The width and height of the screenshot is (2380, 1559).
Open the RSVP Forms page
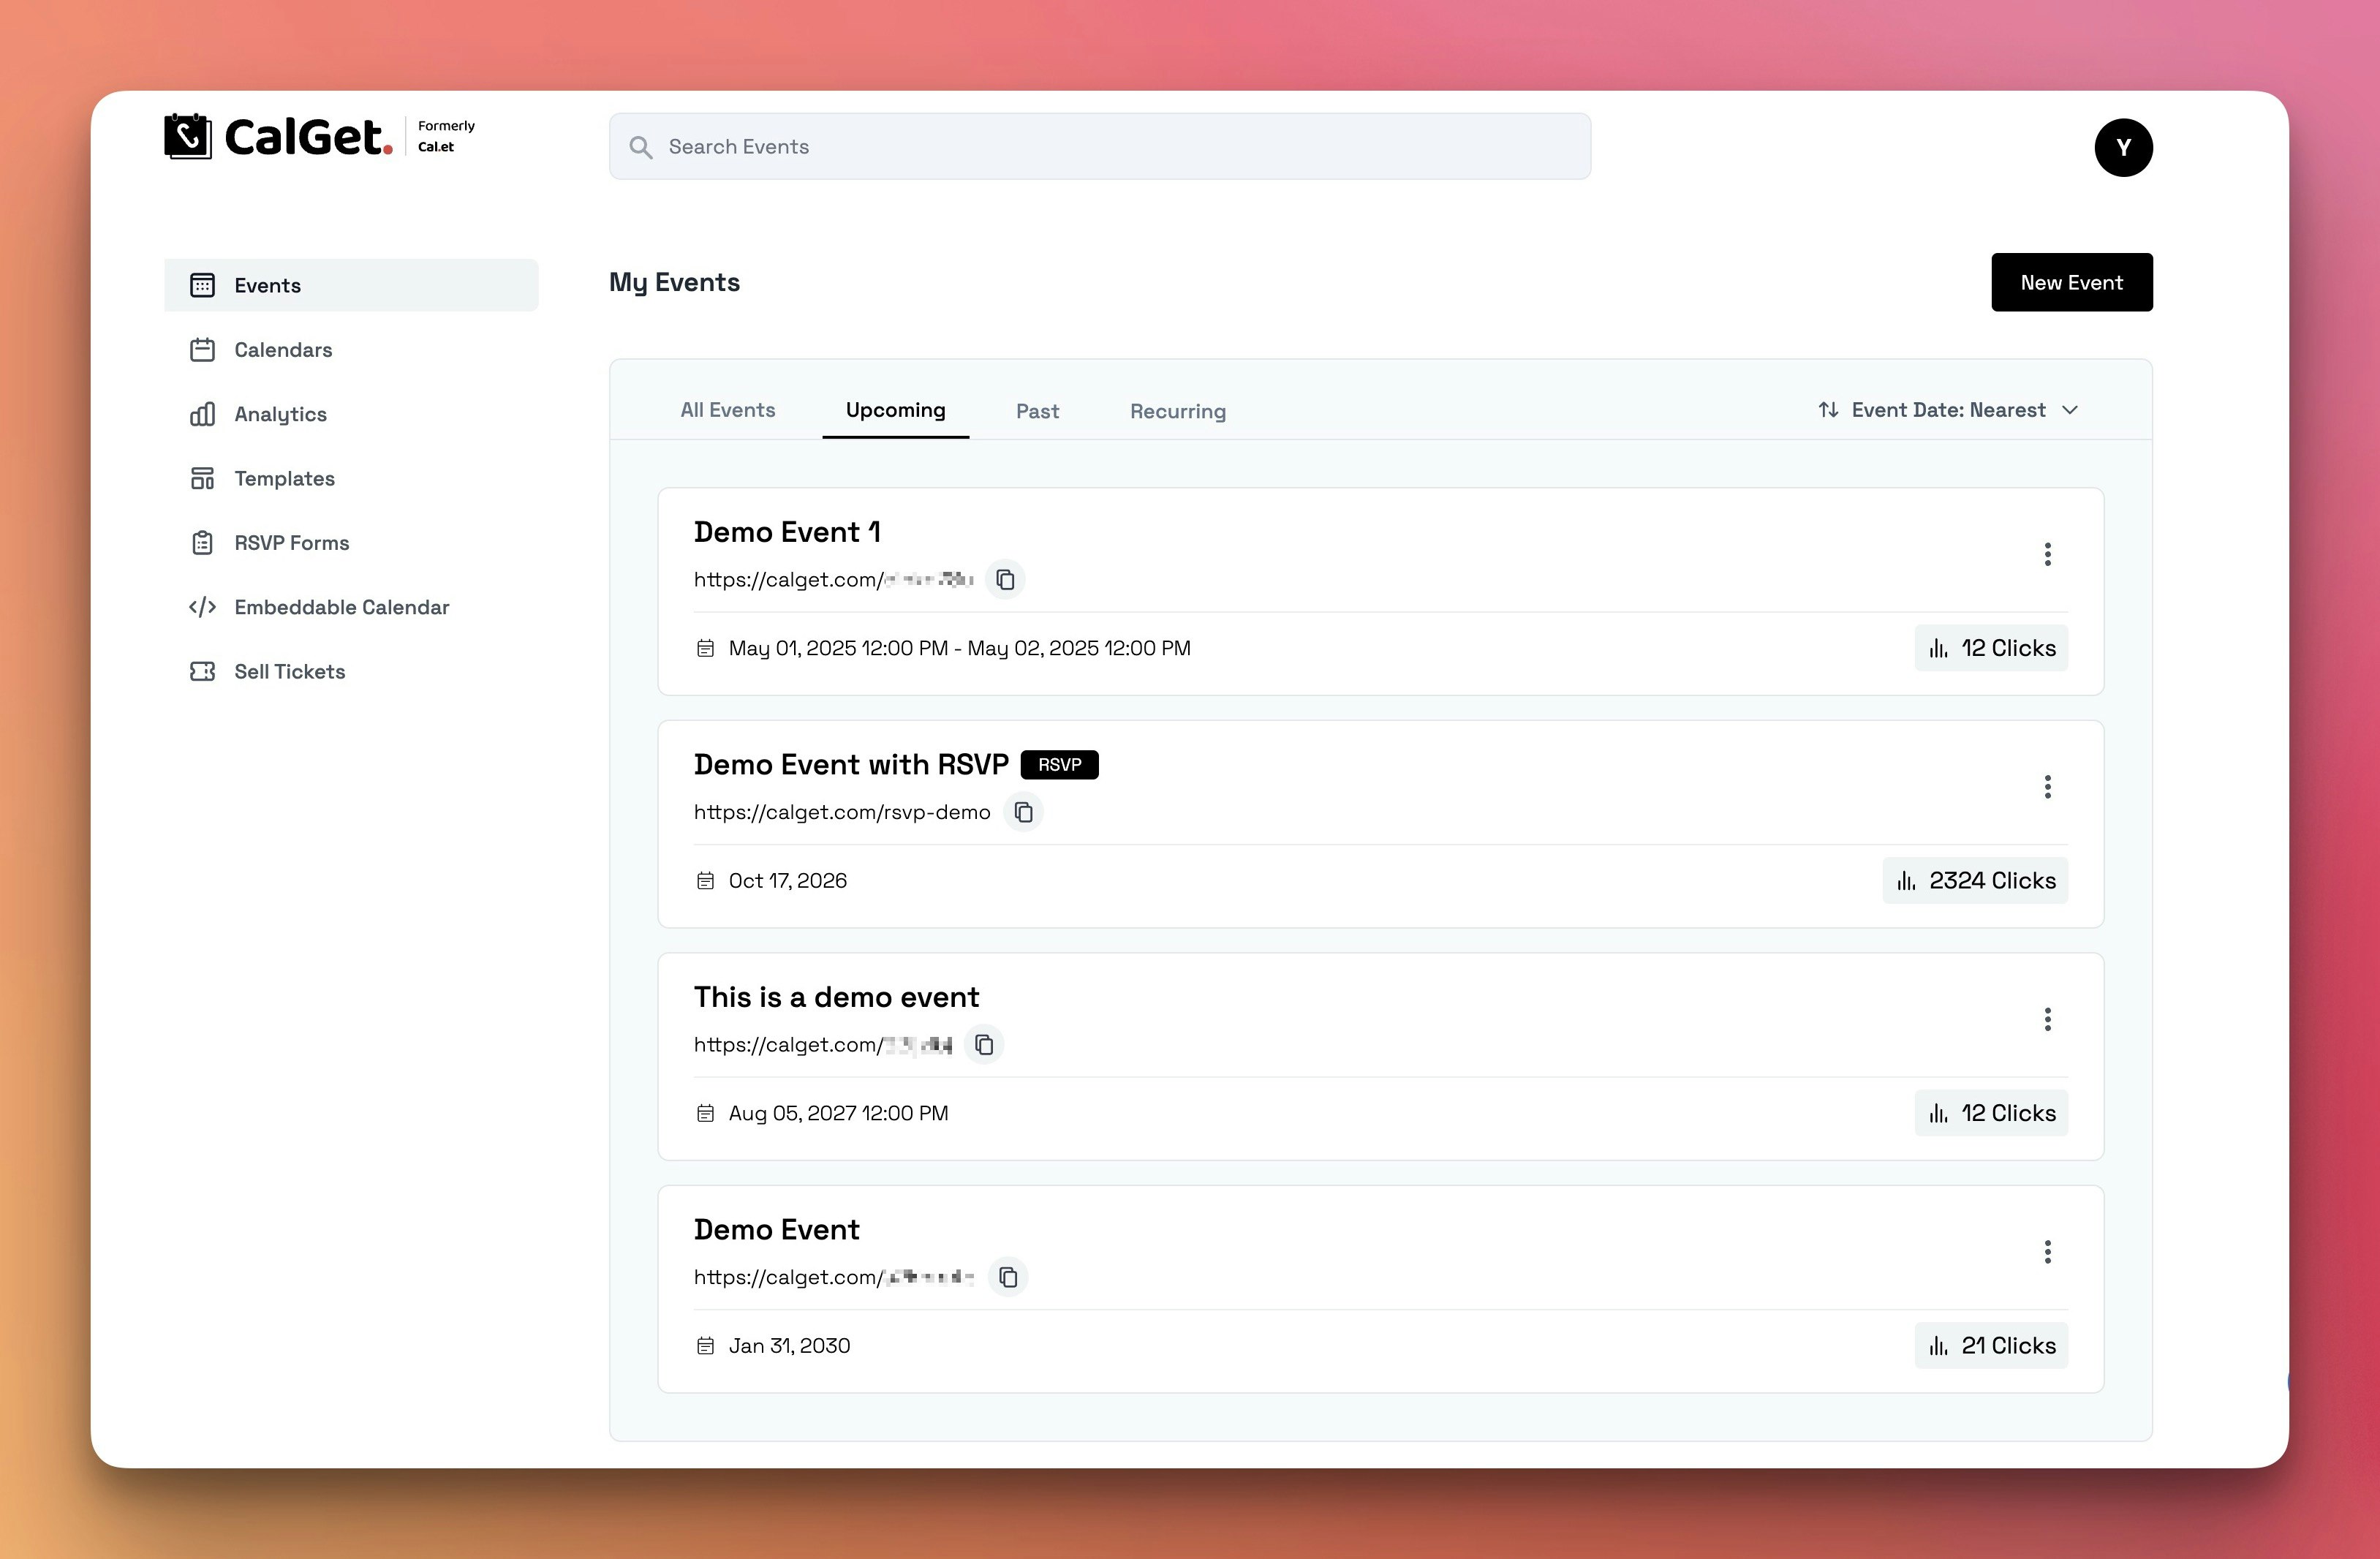[x=291, y=543]
